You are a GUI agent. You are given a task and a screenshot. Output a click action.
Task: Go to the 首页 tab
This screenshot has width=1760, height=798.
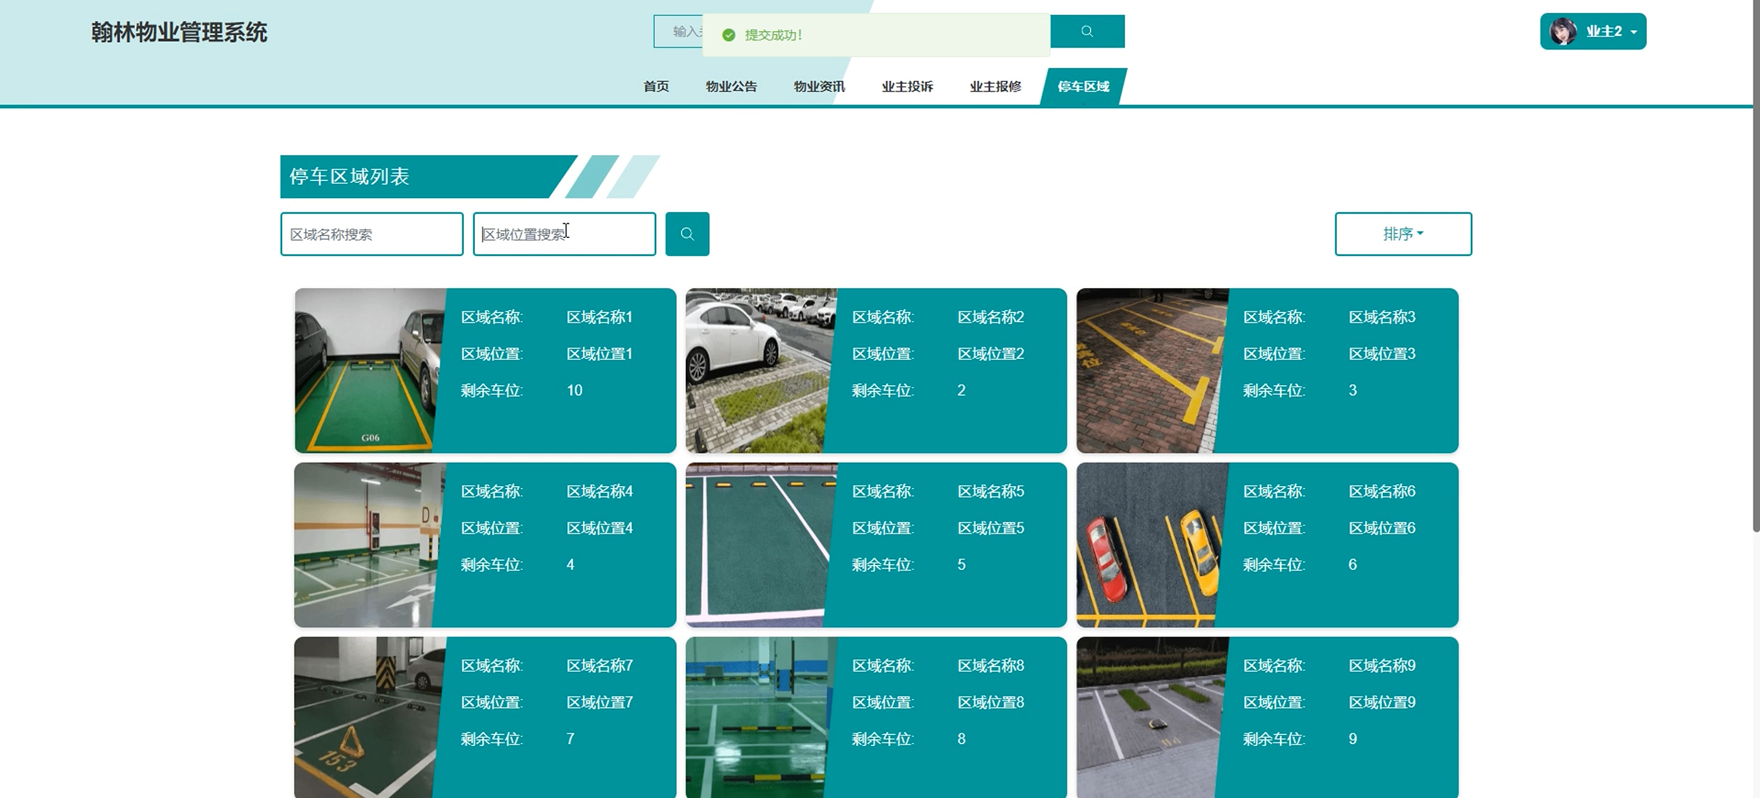(x=656, y=87)
